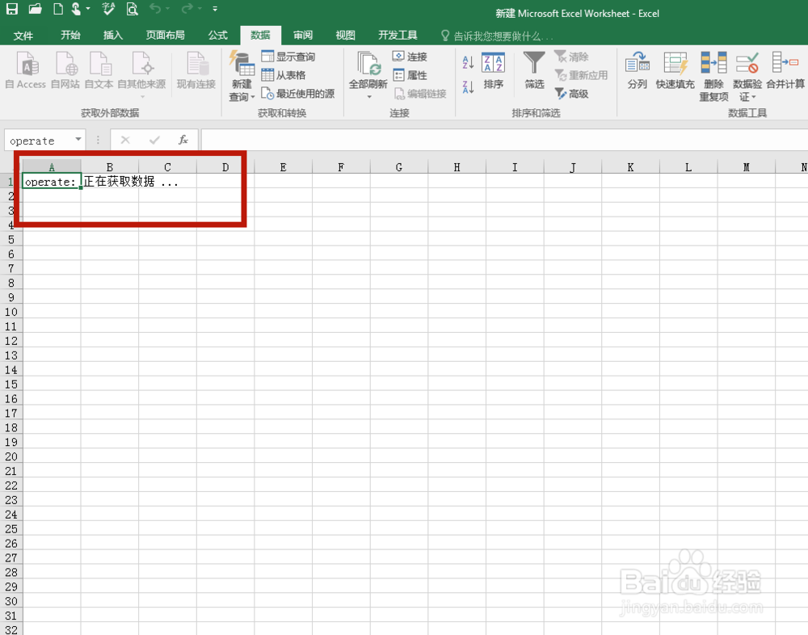Open 属性 properties in connections group
This screenshot has width=808, height=635.
(410, 75)
